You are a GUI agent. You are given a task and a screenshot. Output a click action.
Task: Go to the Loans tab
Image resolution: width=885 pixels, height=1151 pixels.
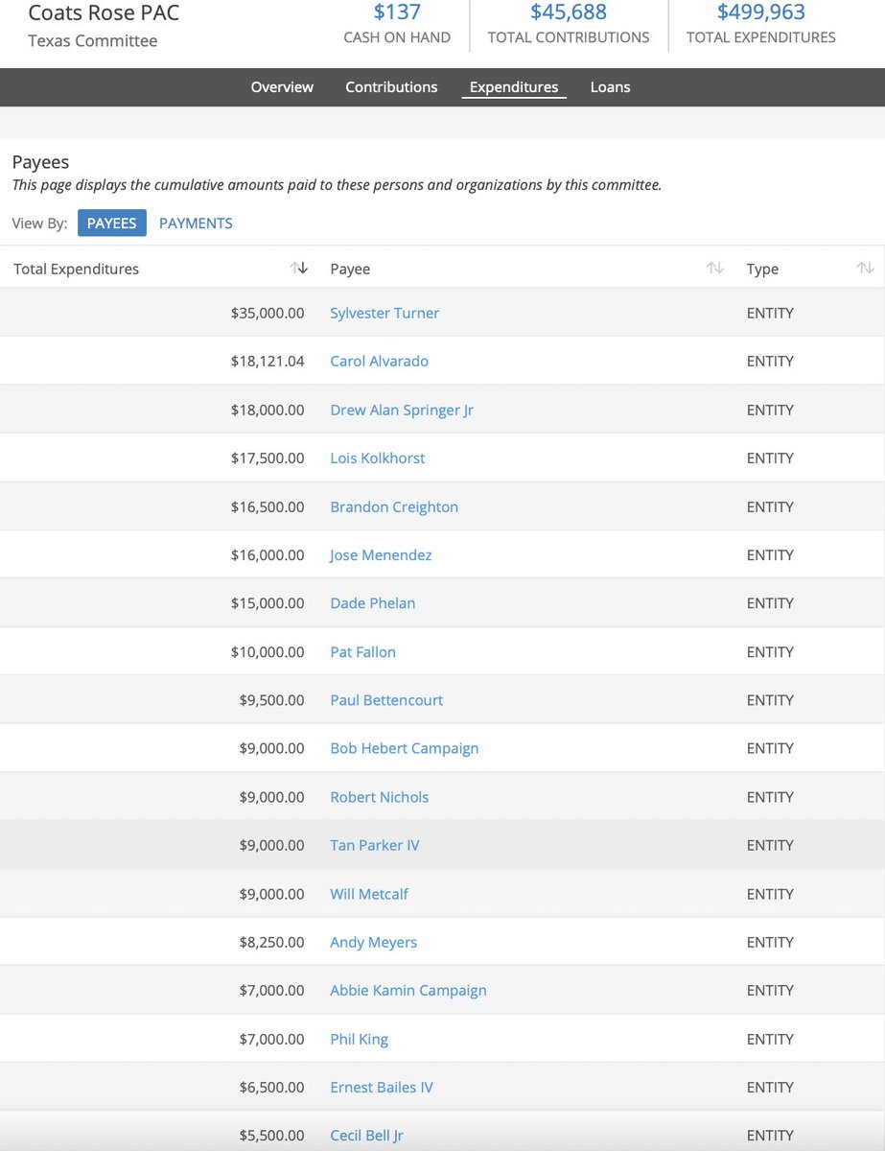(610, 87)
